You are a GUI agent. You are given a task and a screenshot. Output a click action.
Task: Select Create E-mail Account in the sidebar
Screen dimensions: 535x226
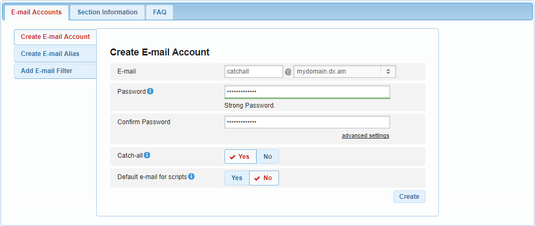tap(55, 37)
